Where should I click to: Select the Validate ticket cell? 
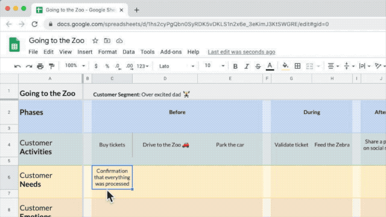(291, 145)
